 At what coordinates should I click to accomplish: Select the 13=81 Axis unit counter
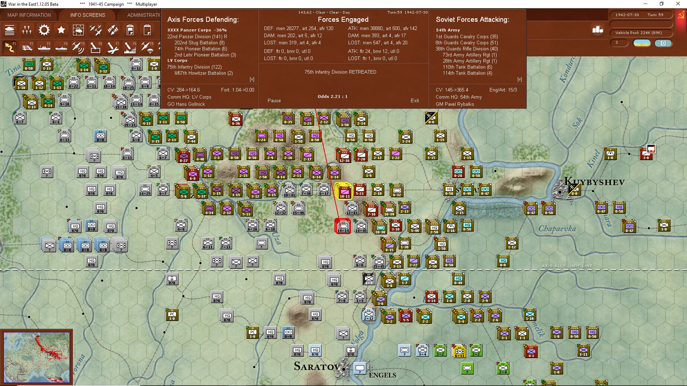click(x=352, y=208)
